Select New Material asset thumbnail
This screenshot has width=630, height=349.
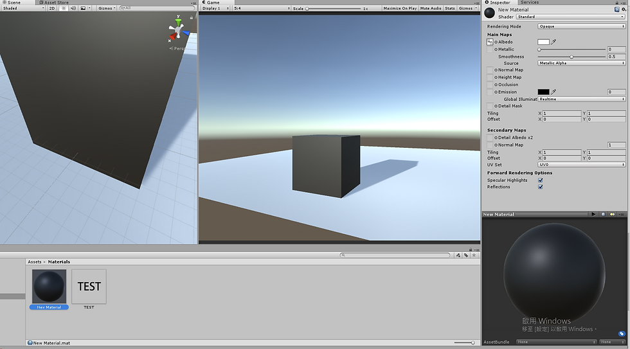pyautogui.click(x=49, y=287)
